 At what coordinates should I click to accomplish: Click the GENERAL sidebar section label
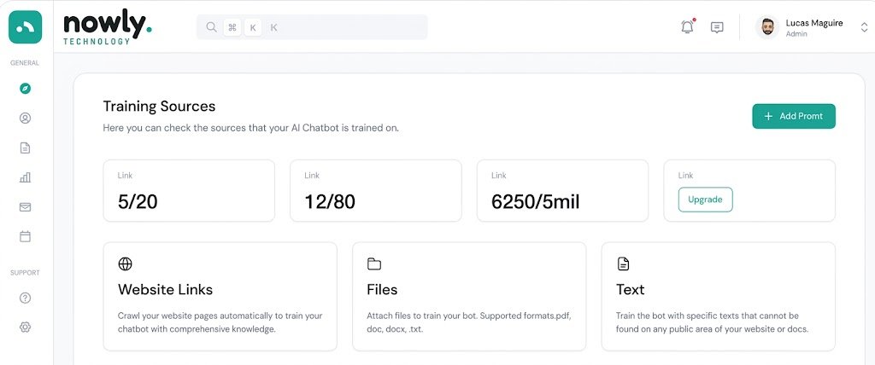(x=25, y=63)
